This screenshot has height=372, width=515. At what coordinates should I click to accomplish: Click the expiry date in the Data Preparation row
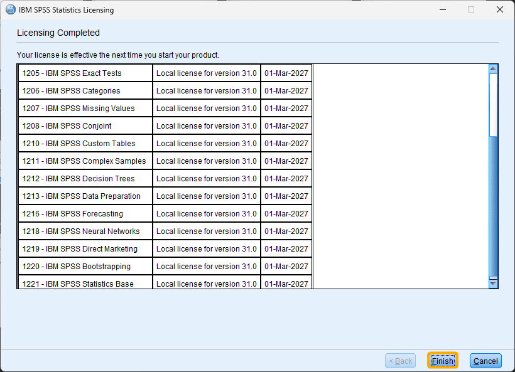tap(286, 196)
